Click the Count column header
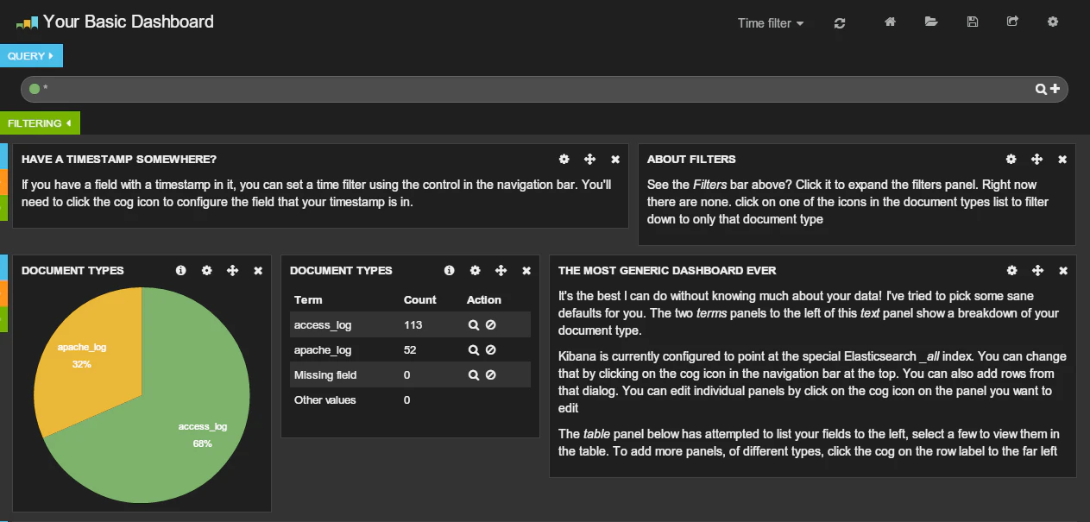The width and height of the screenshot is (1090, 522). coord(420,300)
